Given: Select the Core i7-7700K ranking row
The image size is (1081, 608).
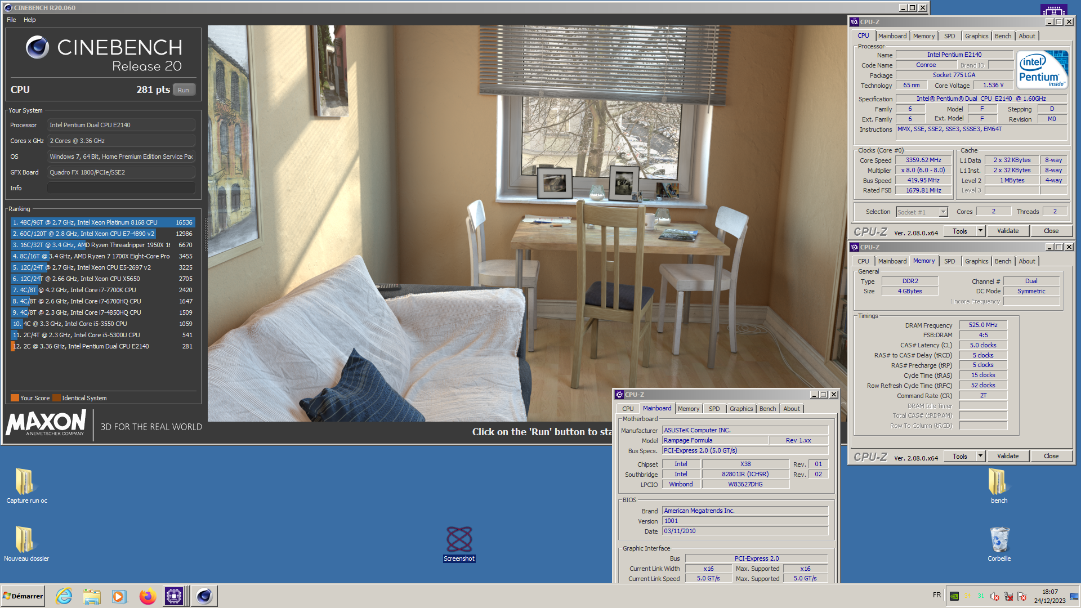Looking at the screenshot, I should point(102,290).
